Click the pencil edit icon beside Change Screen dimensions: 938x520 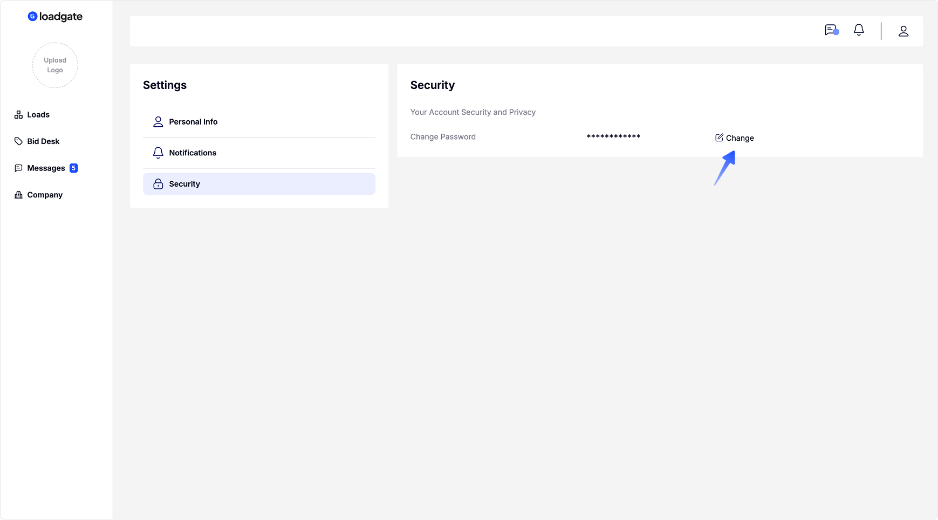coord(718,138)
